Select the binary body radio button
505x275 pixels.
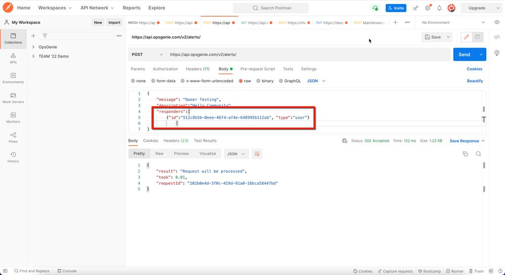[258, 81]
